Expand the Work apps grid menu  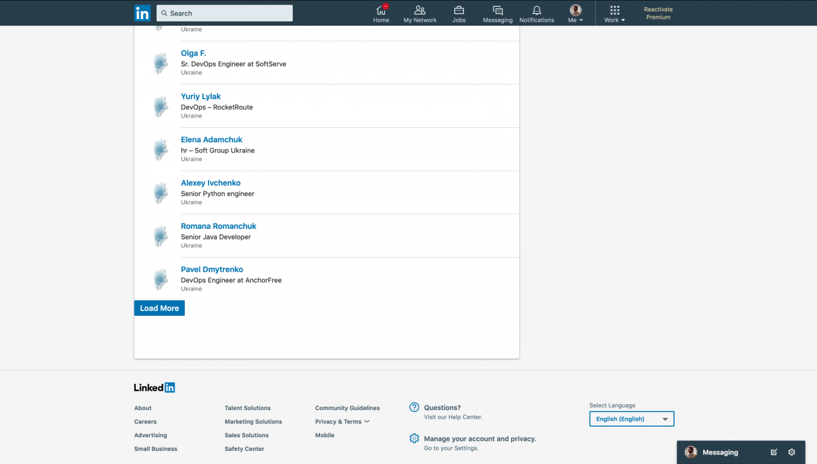click(615, 14)
